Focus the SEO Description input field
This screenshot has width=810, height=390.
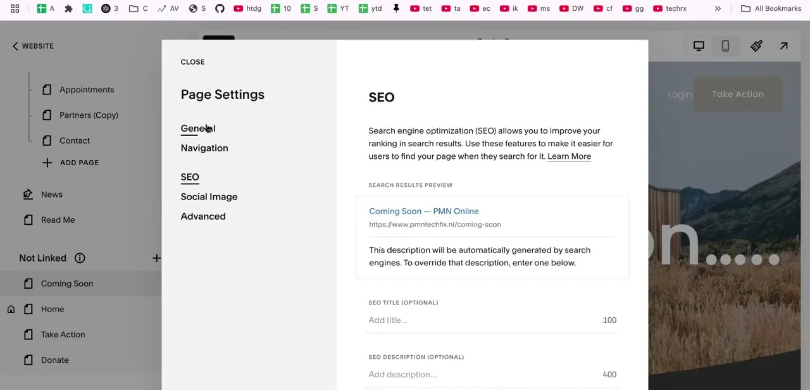492,374
